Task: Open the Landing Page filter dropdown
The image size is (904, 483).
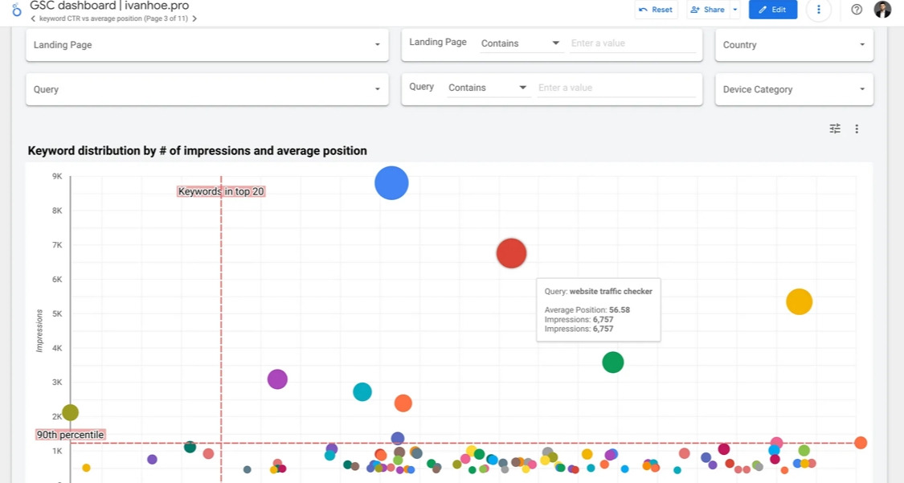Action: coord(207,44)
